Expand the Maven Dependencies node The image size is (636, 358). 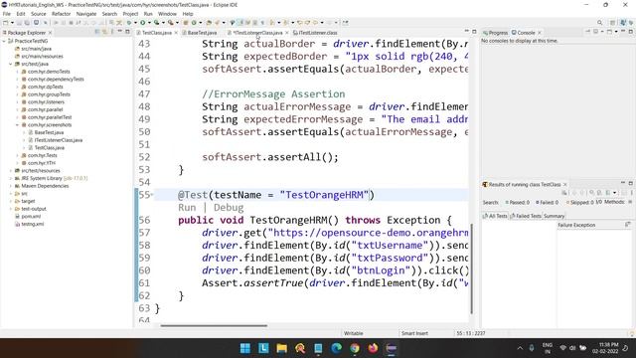11,186
